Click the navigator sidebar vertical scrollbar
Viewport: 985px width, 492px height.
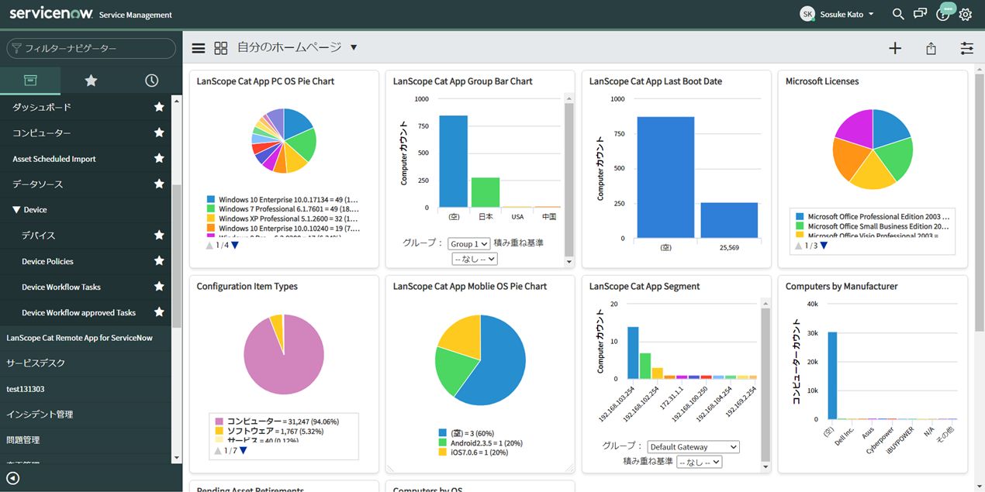(x=176, y=256)
